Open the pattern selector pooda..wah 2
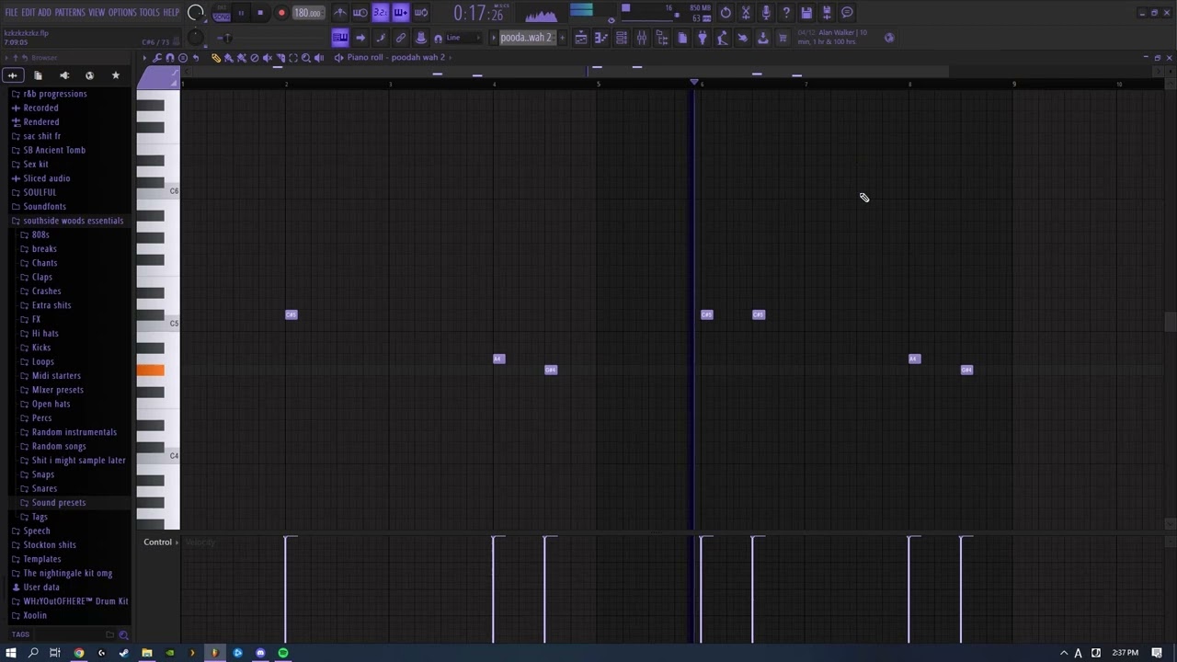1177x662 pixels. (526, 38)
